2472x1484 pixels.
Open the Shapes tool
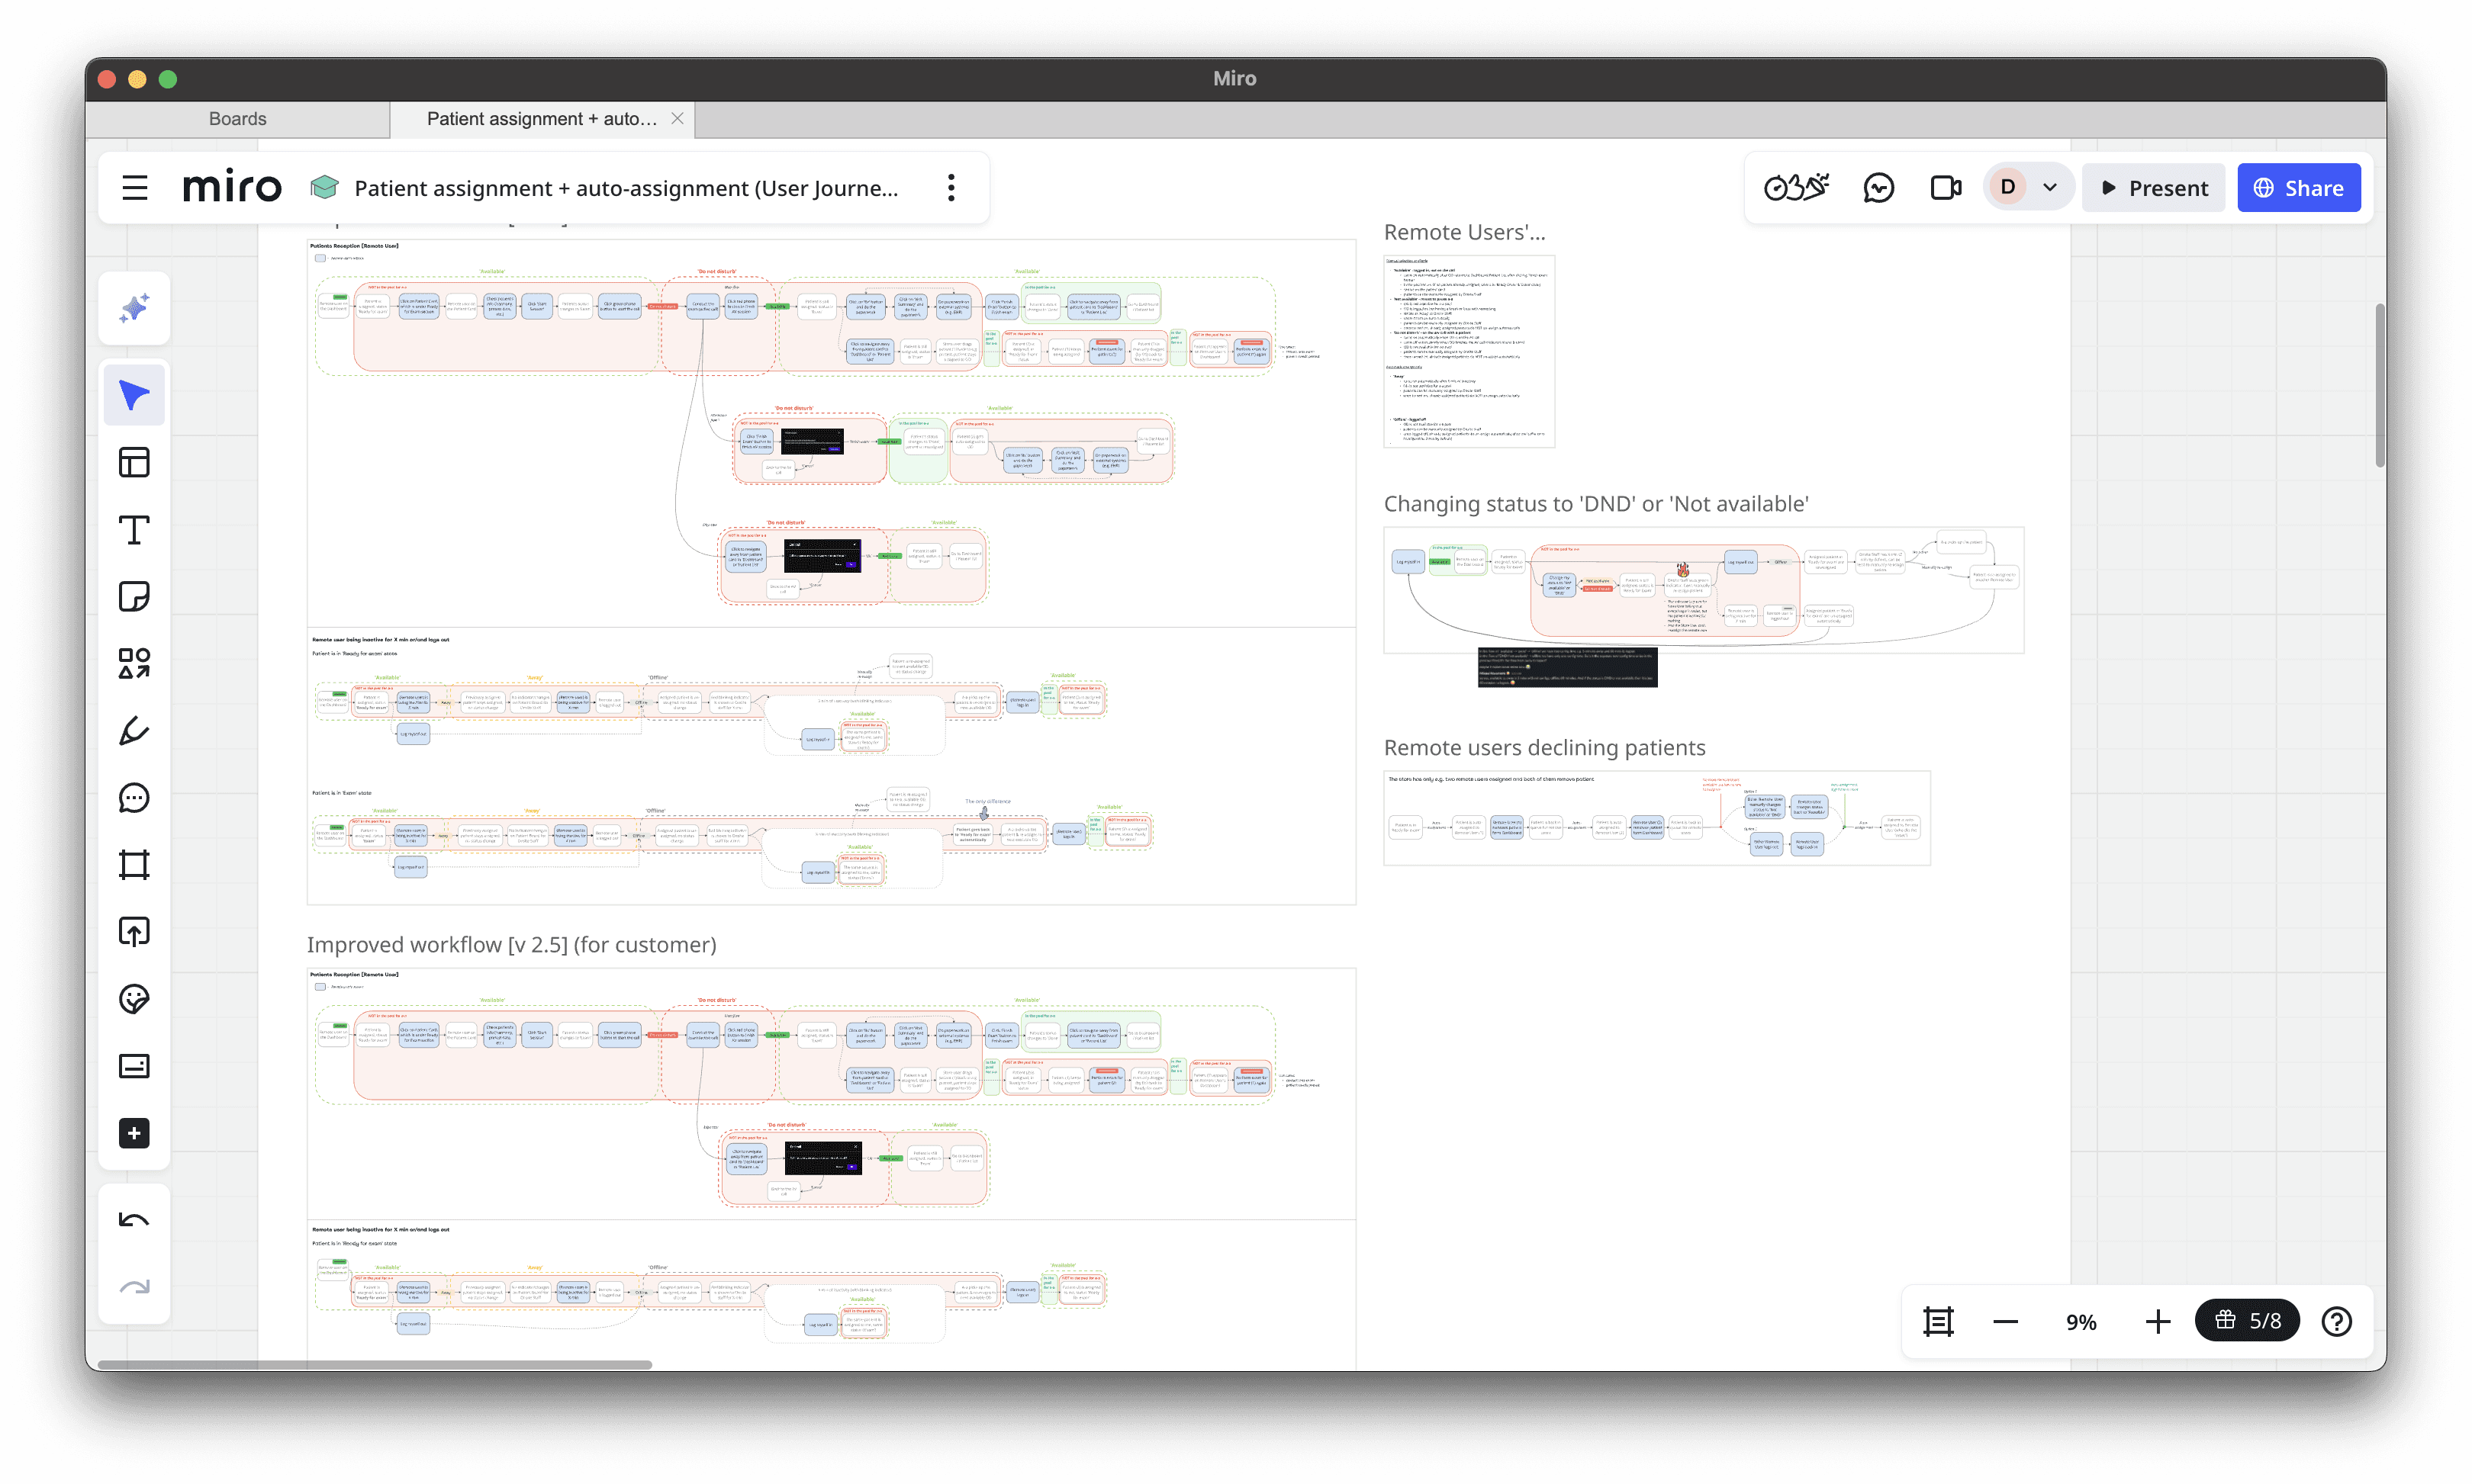coord(134,664)
